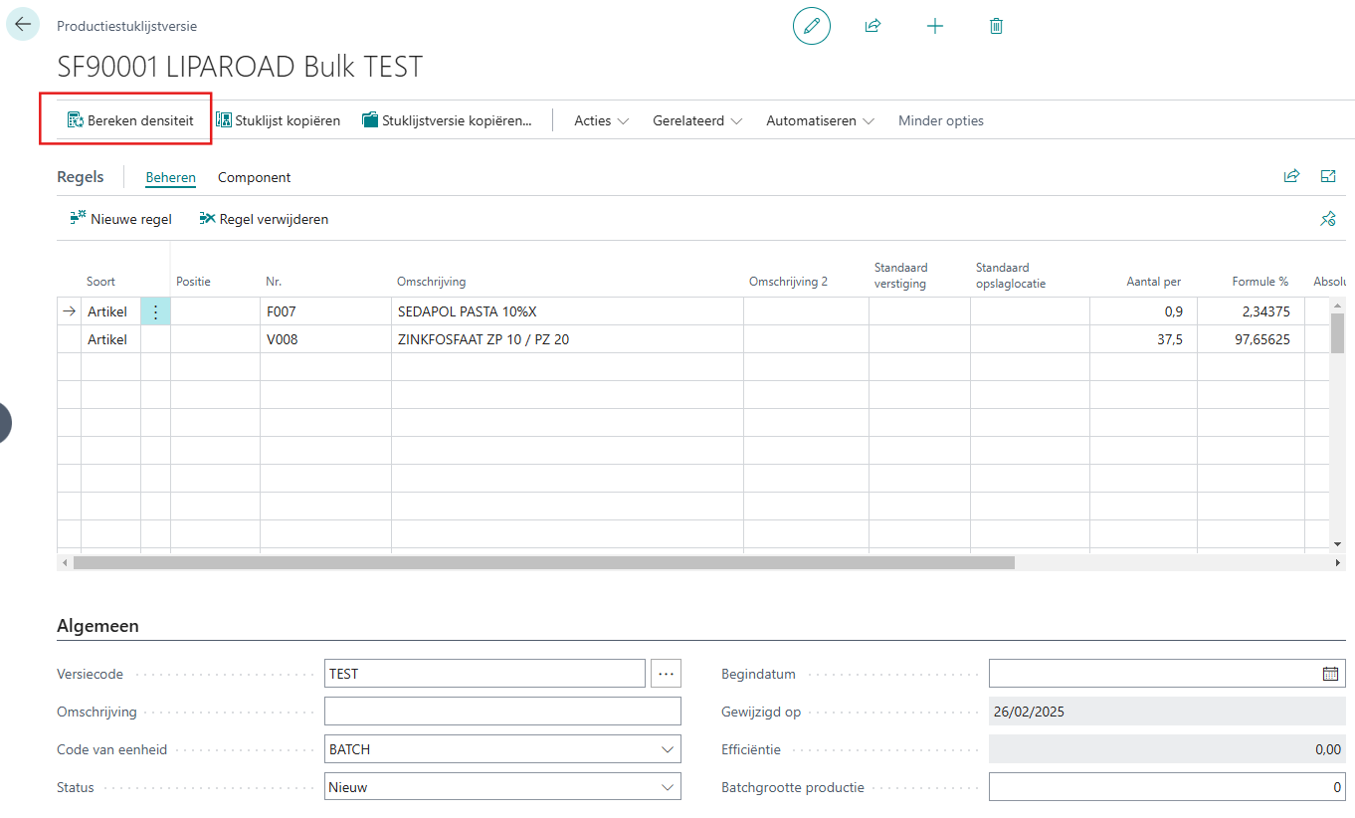The height and width of the screenshot is (818, 1355).
Task: Click the Omschrijving input field
Action: coord(502,712)
